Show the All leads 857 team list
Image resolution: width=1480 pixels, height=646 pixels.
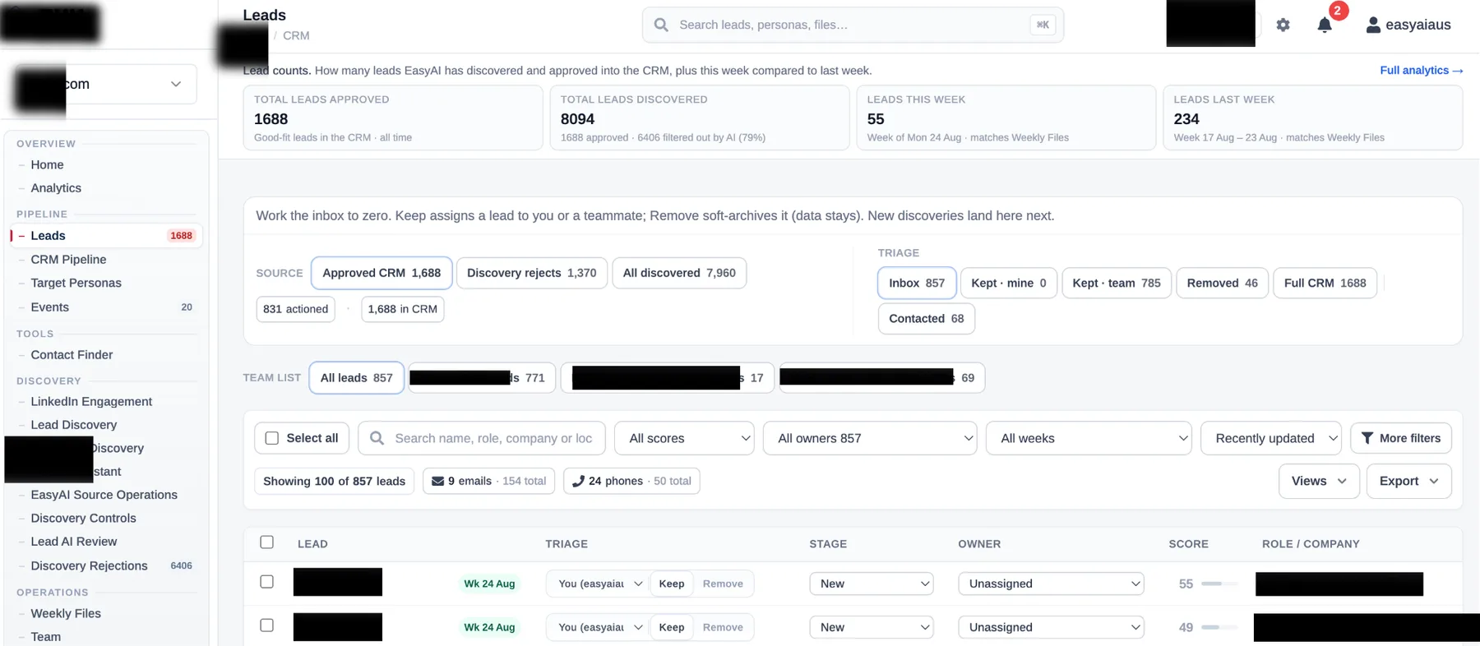pos(357,378)
